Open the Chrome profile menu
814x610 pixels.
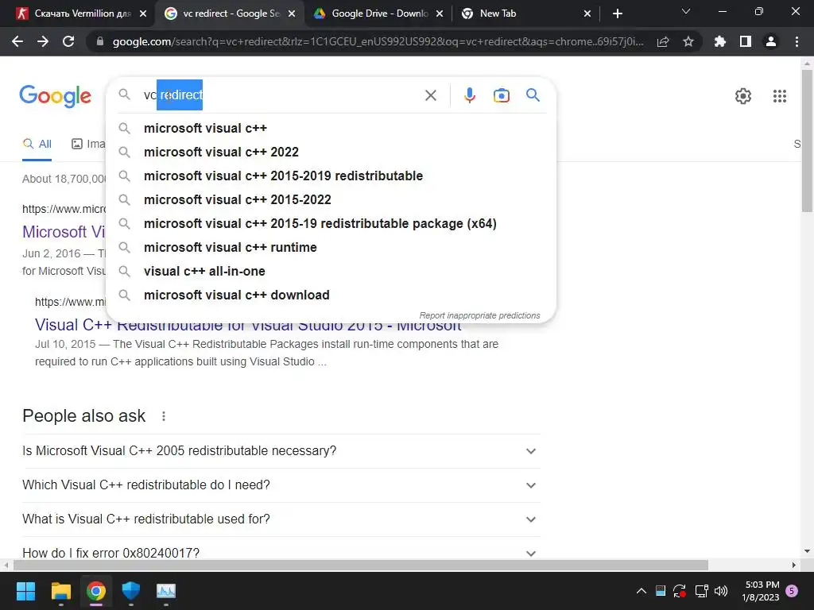click(771, 41)
